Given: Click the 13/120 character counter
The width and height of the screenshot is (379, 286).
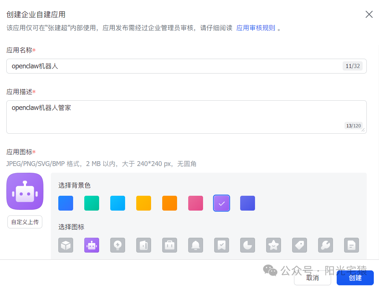Looking at the screenshot, I should coord(353,126).
